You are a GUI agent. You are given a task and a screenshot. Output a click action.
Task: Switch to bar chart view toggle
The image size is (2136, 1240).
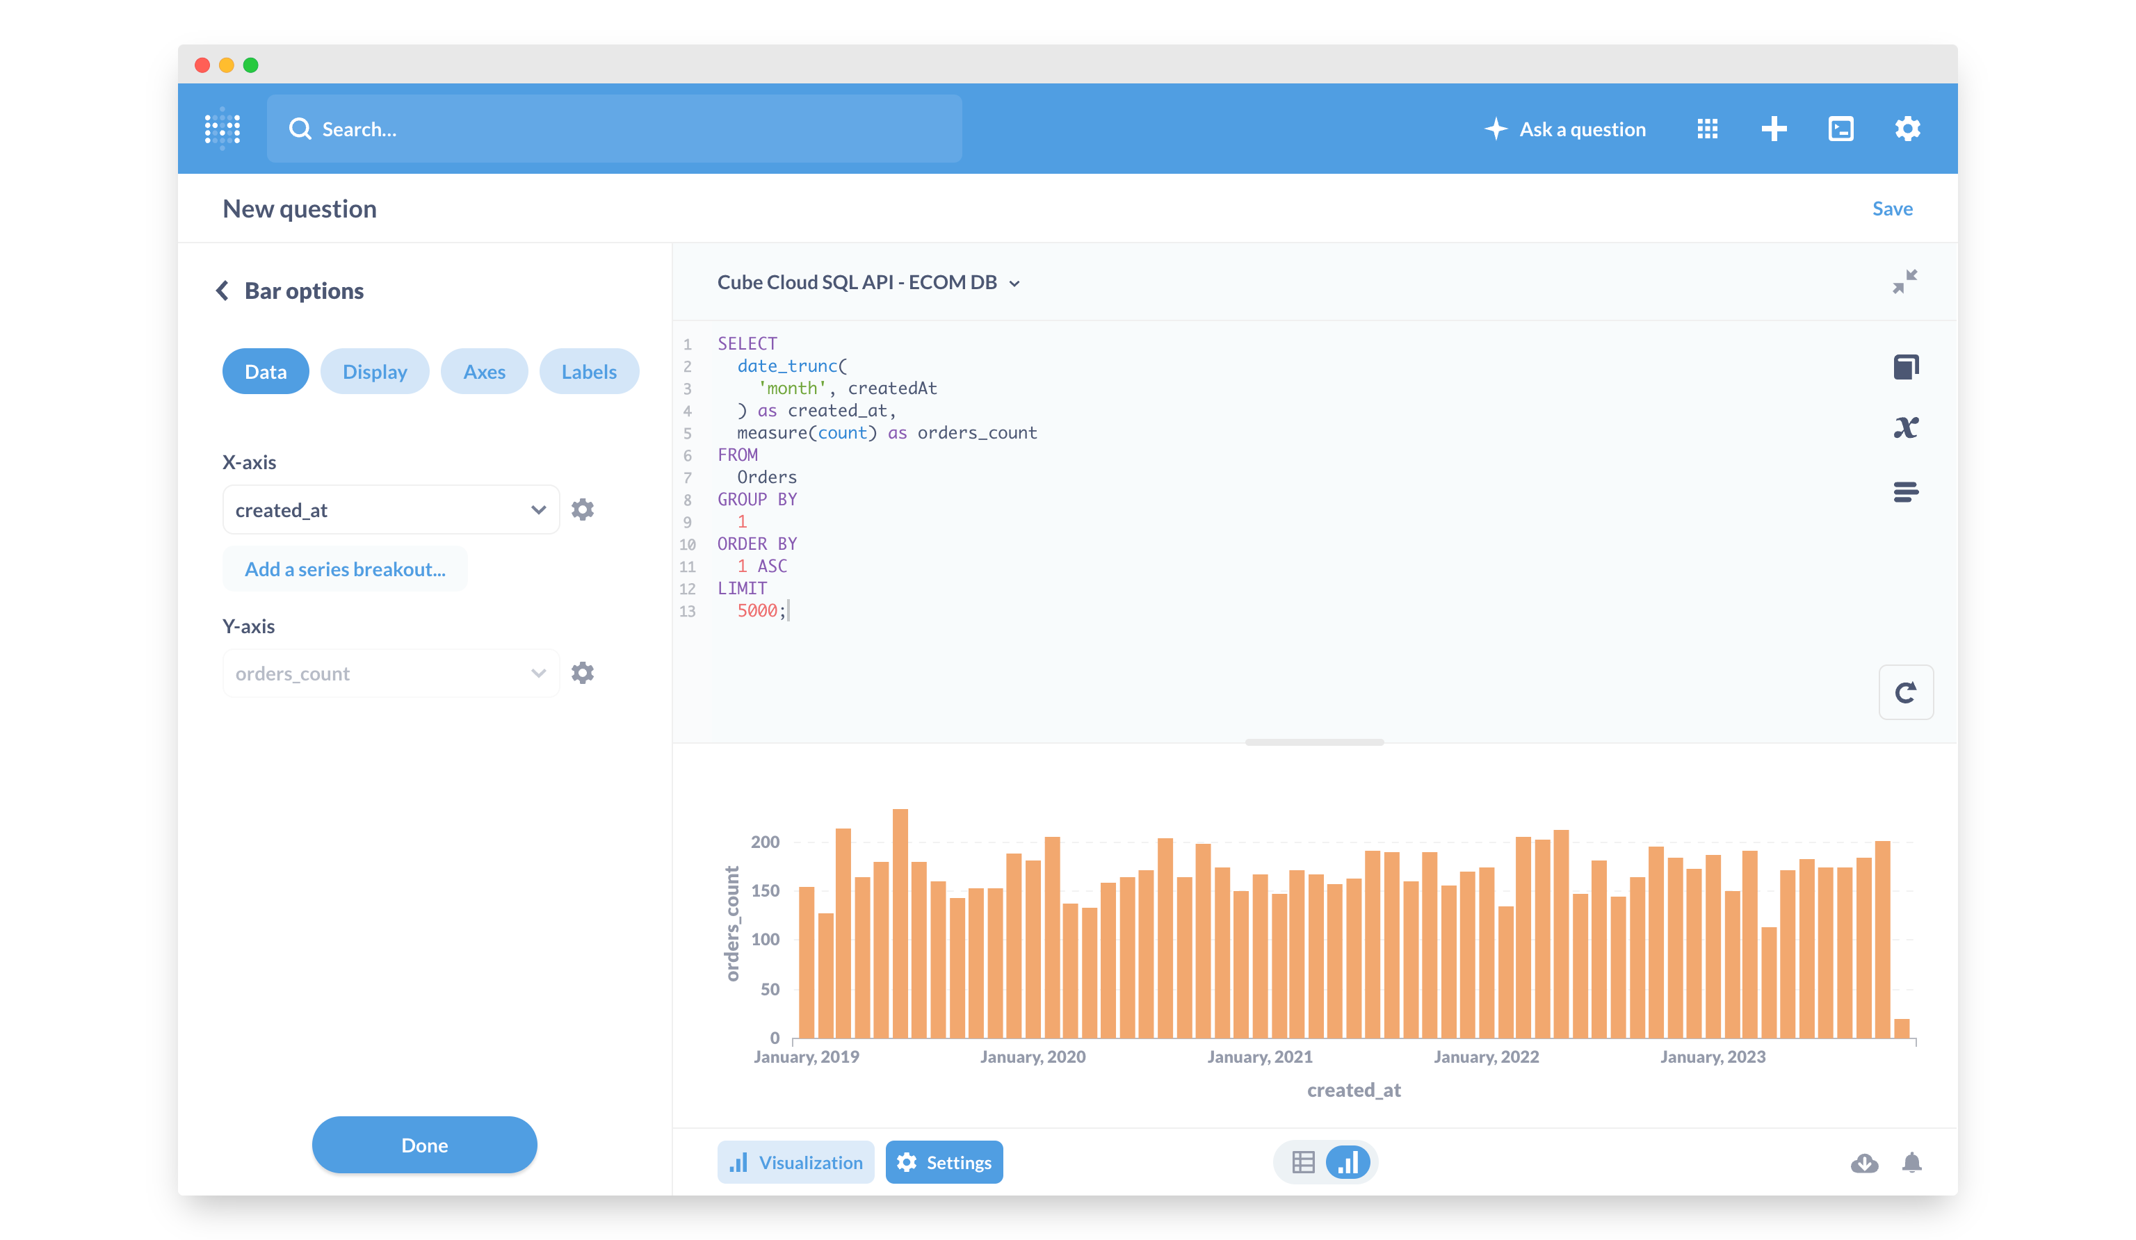(1348, 1162)
